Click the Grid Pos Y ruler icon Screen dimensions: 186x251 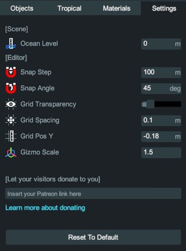click(11, 136)
